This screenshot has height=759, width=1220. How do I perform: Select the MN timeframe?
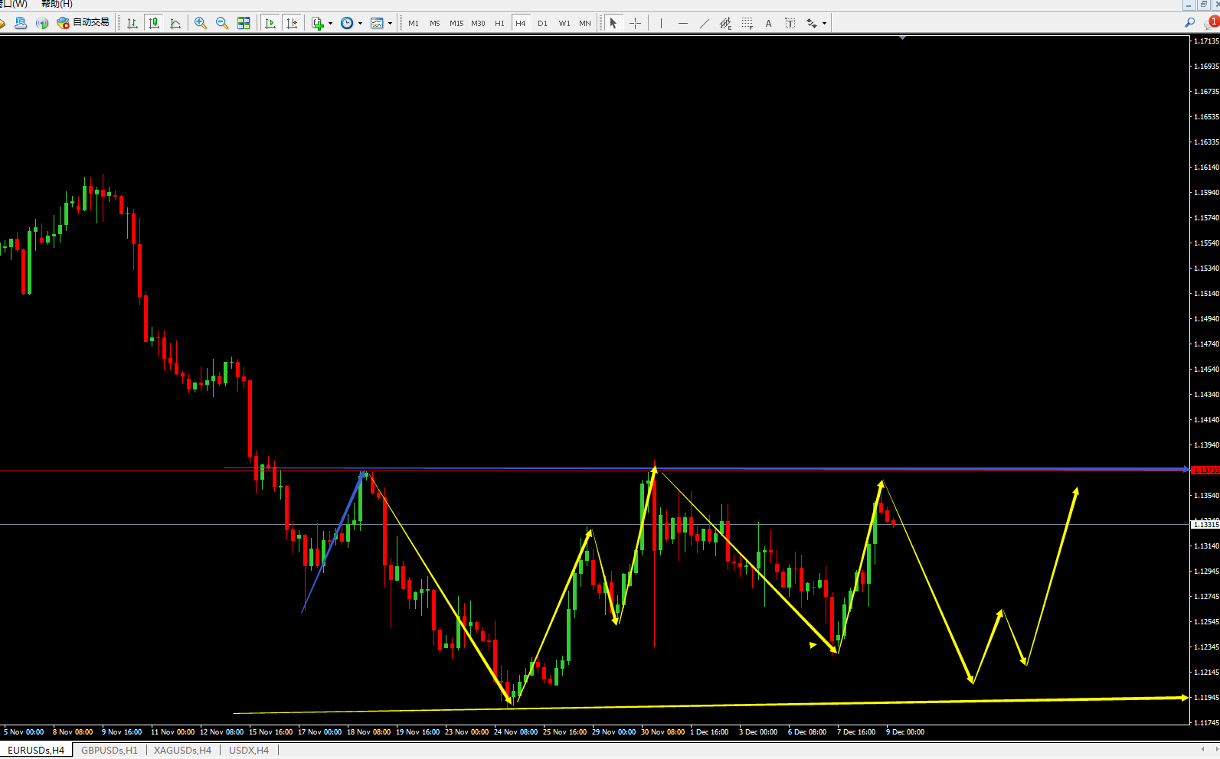tap(585, 23)
